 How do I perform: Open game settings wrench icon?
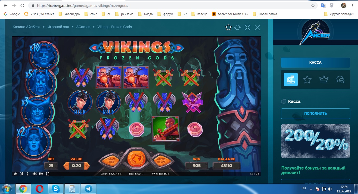(22, 174)
